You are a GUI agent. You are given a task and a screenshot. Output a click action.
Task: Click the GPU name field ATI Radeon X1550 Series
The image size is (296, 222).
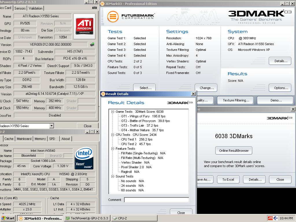pyautogui.click(x=42, y=16)
